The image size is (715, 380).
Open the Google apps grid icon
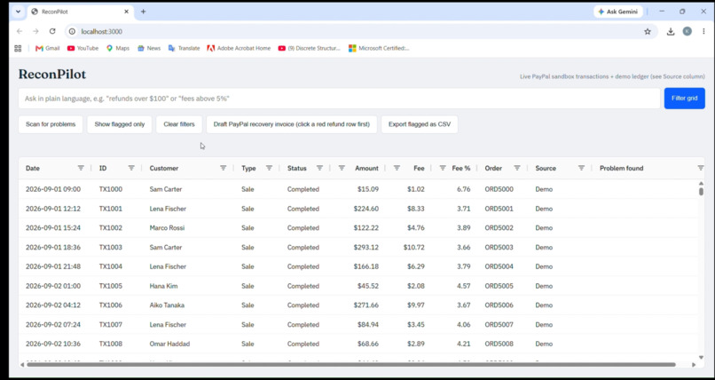click(x=18, y=48)
